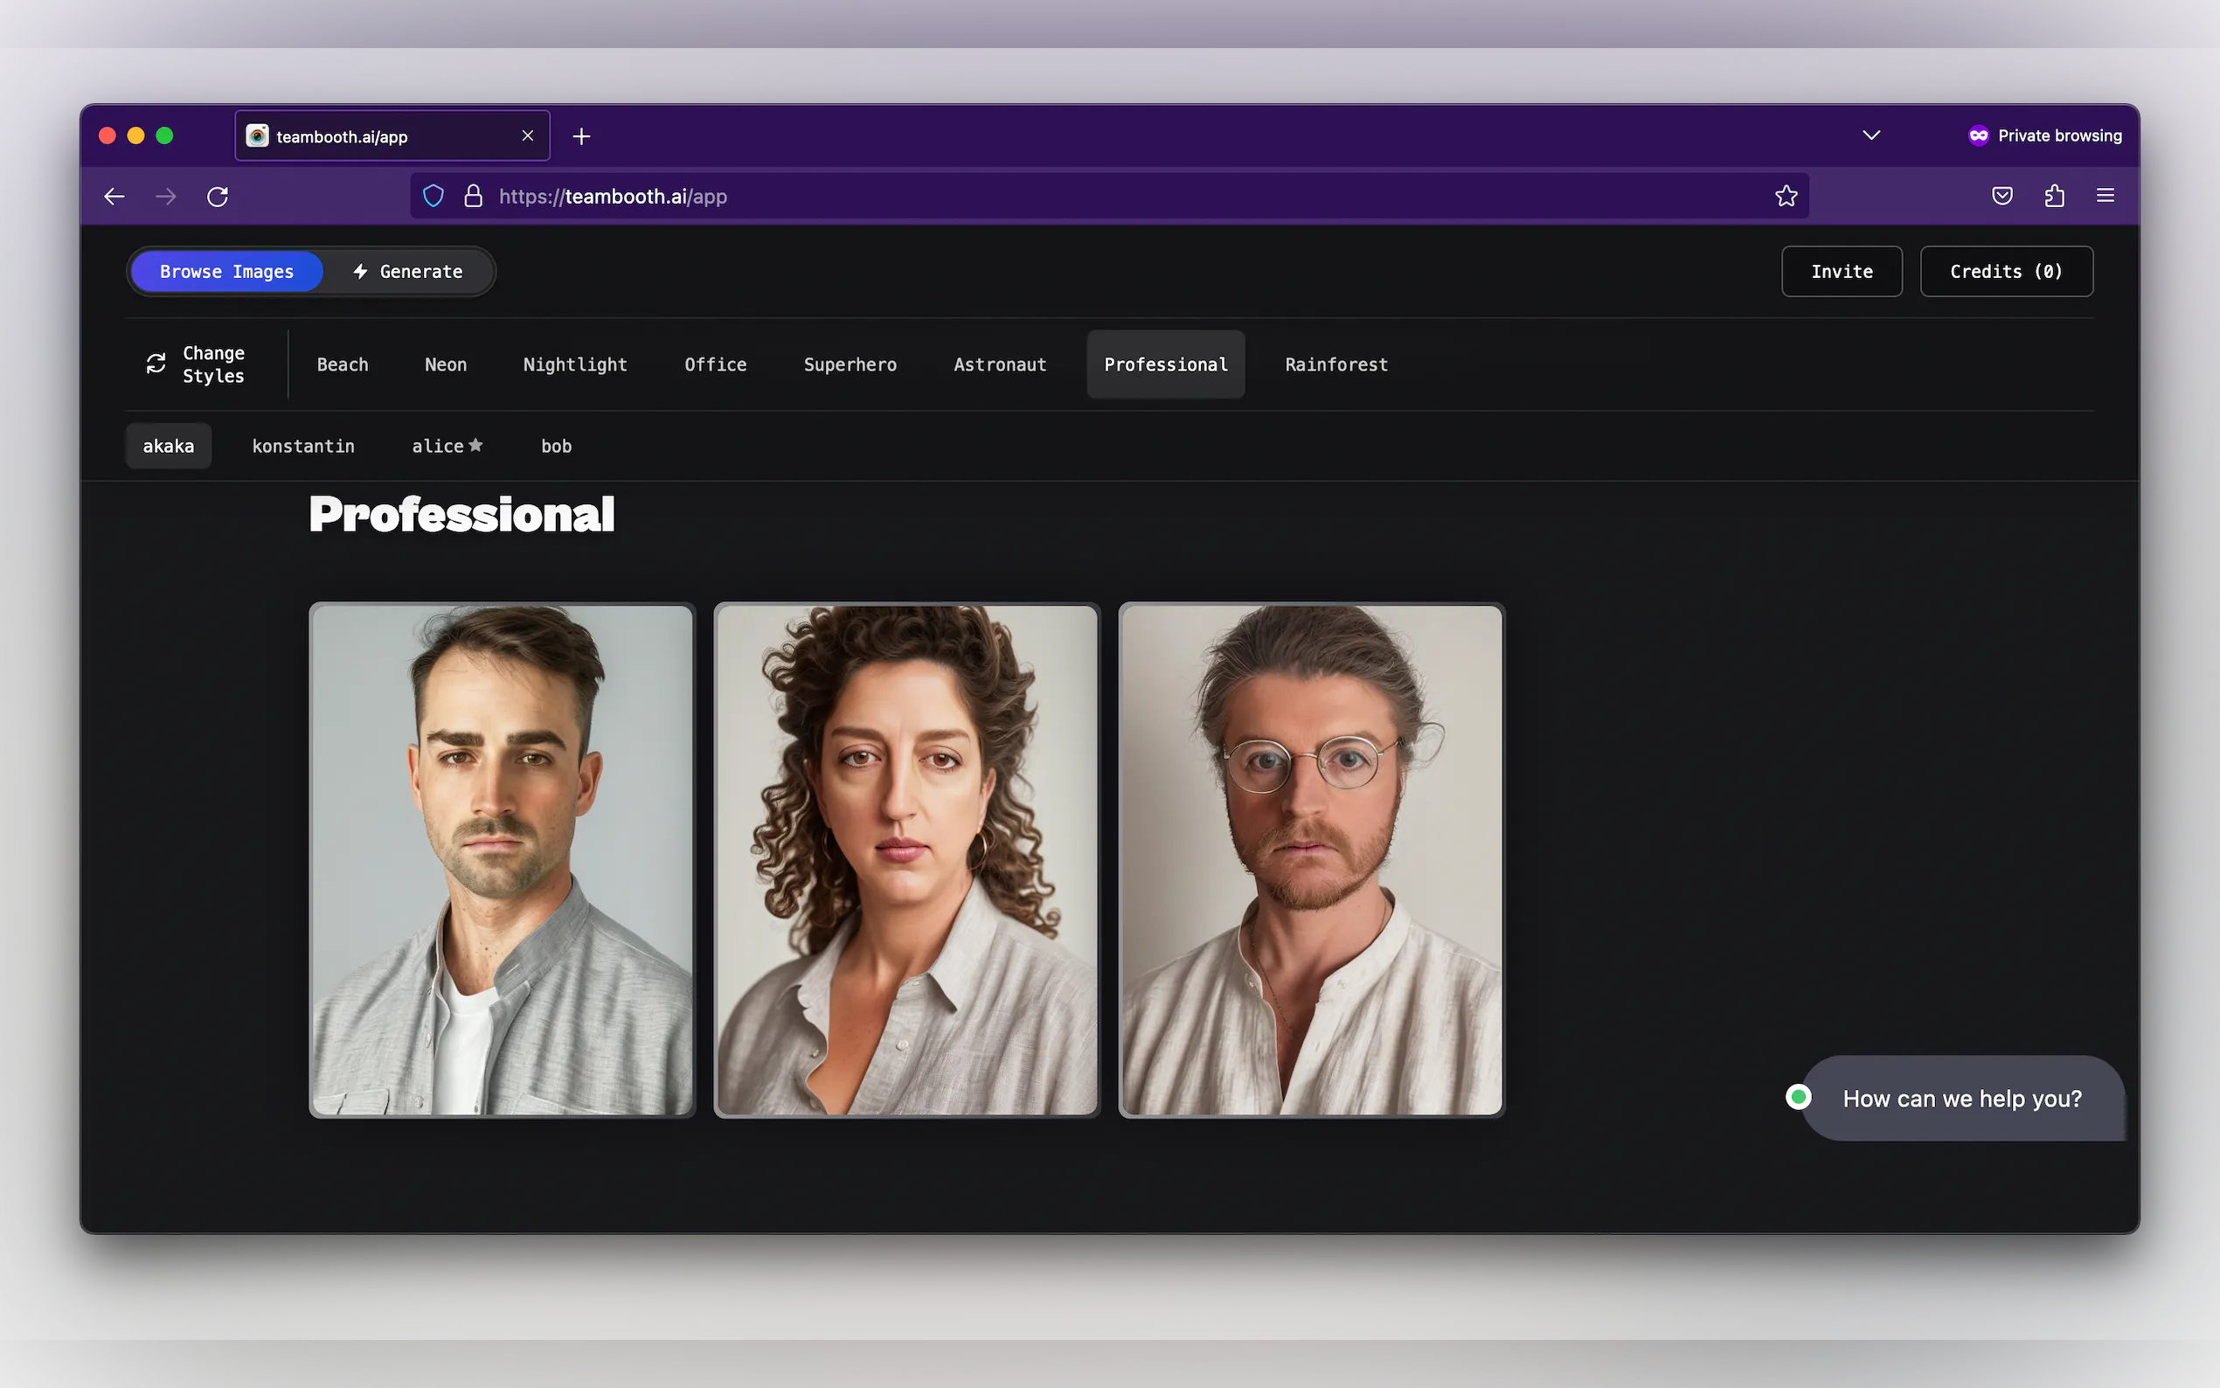The image size is (2220, 1388).
Task: Show images for user konstantin
Action: 303,446
